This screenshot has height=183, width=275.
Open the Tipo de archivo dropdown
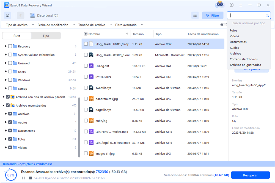[x=20, y=25]
